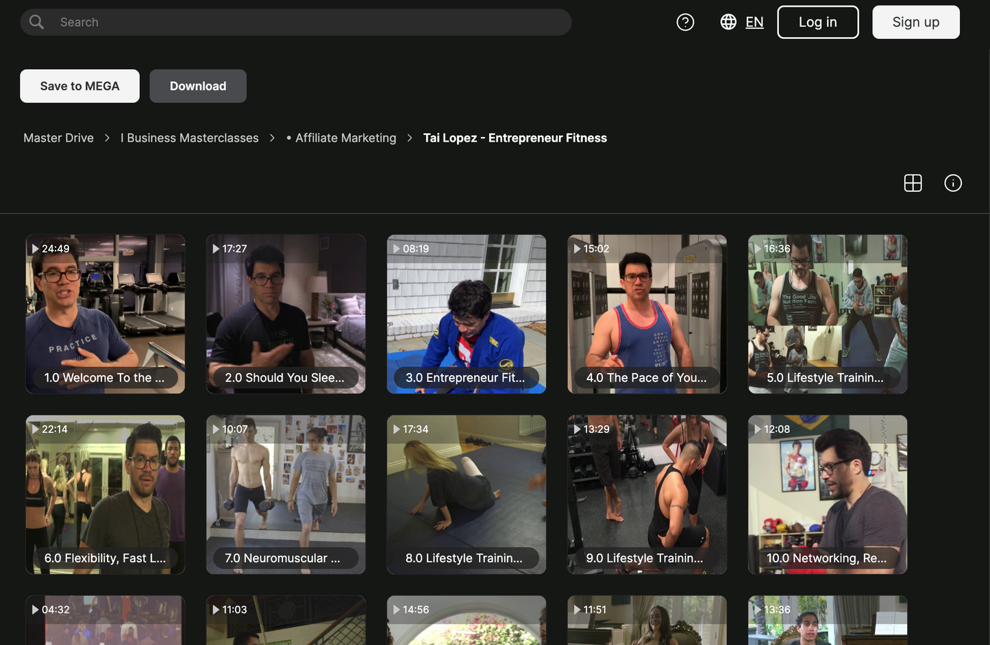Open 7.0 Neuromuscular video thumbnail
The image size is (990, 645).
tap(286, 494)
